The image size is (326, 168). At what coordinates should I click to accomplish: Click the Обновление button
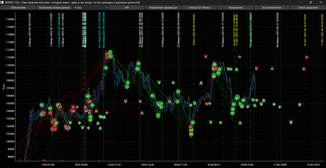click(x=18, y=8)
